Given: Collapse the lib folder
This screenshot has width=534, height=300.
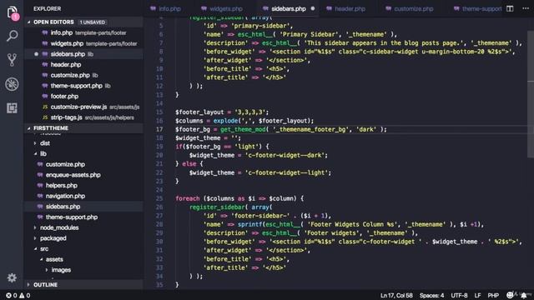Looking at the screenshot, I should 43,153.
